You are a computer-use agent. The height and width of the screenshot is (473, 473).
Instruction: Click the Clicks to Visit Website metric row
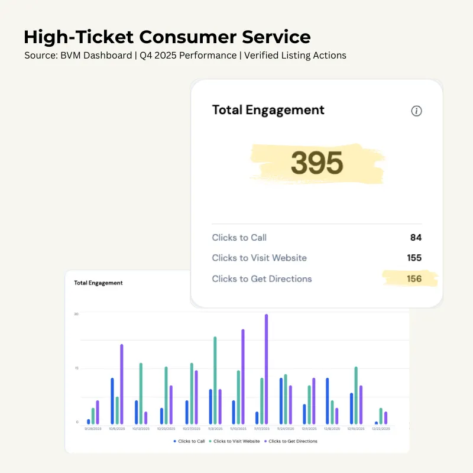click(260, 258)
